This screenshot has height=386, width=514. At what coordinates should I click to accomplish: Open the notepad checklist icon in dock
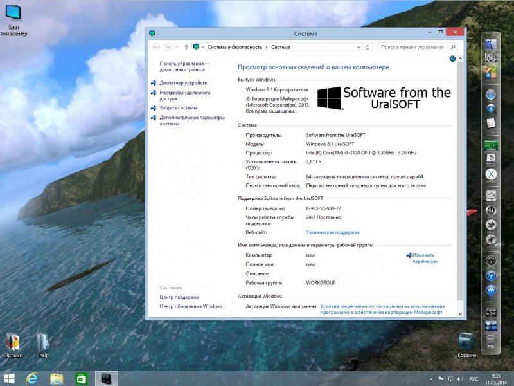[491, 124]
